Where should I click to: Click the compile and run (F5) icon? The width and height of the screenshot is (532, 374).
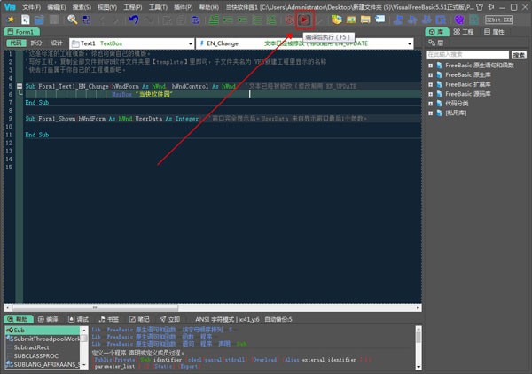coord(303,19)
